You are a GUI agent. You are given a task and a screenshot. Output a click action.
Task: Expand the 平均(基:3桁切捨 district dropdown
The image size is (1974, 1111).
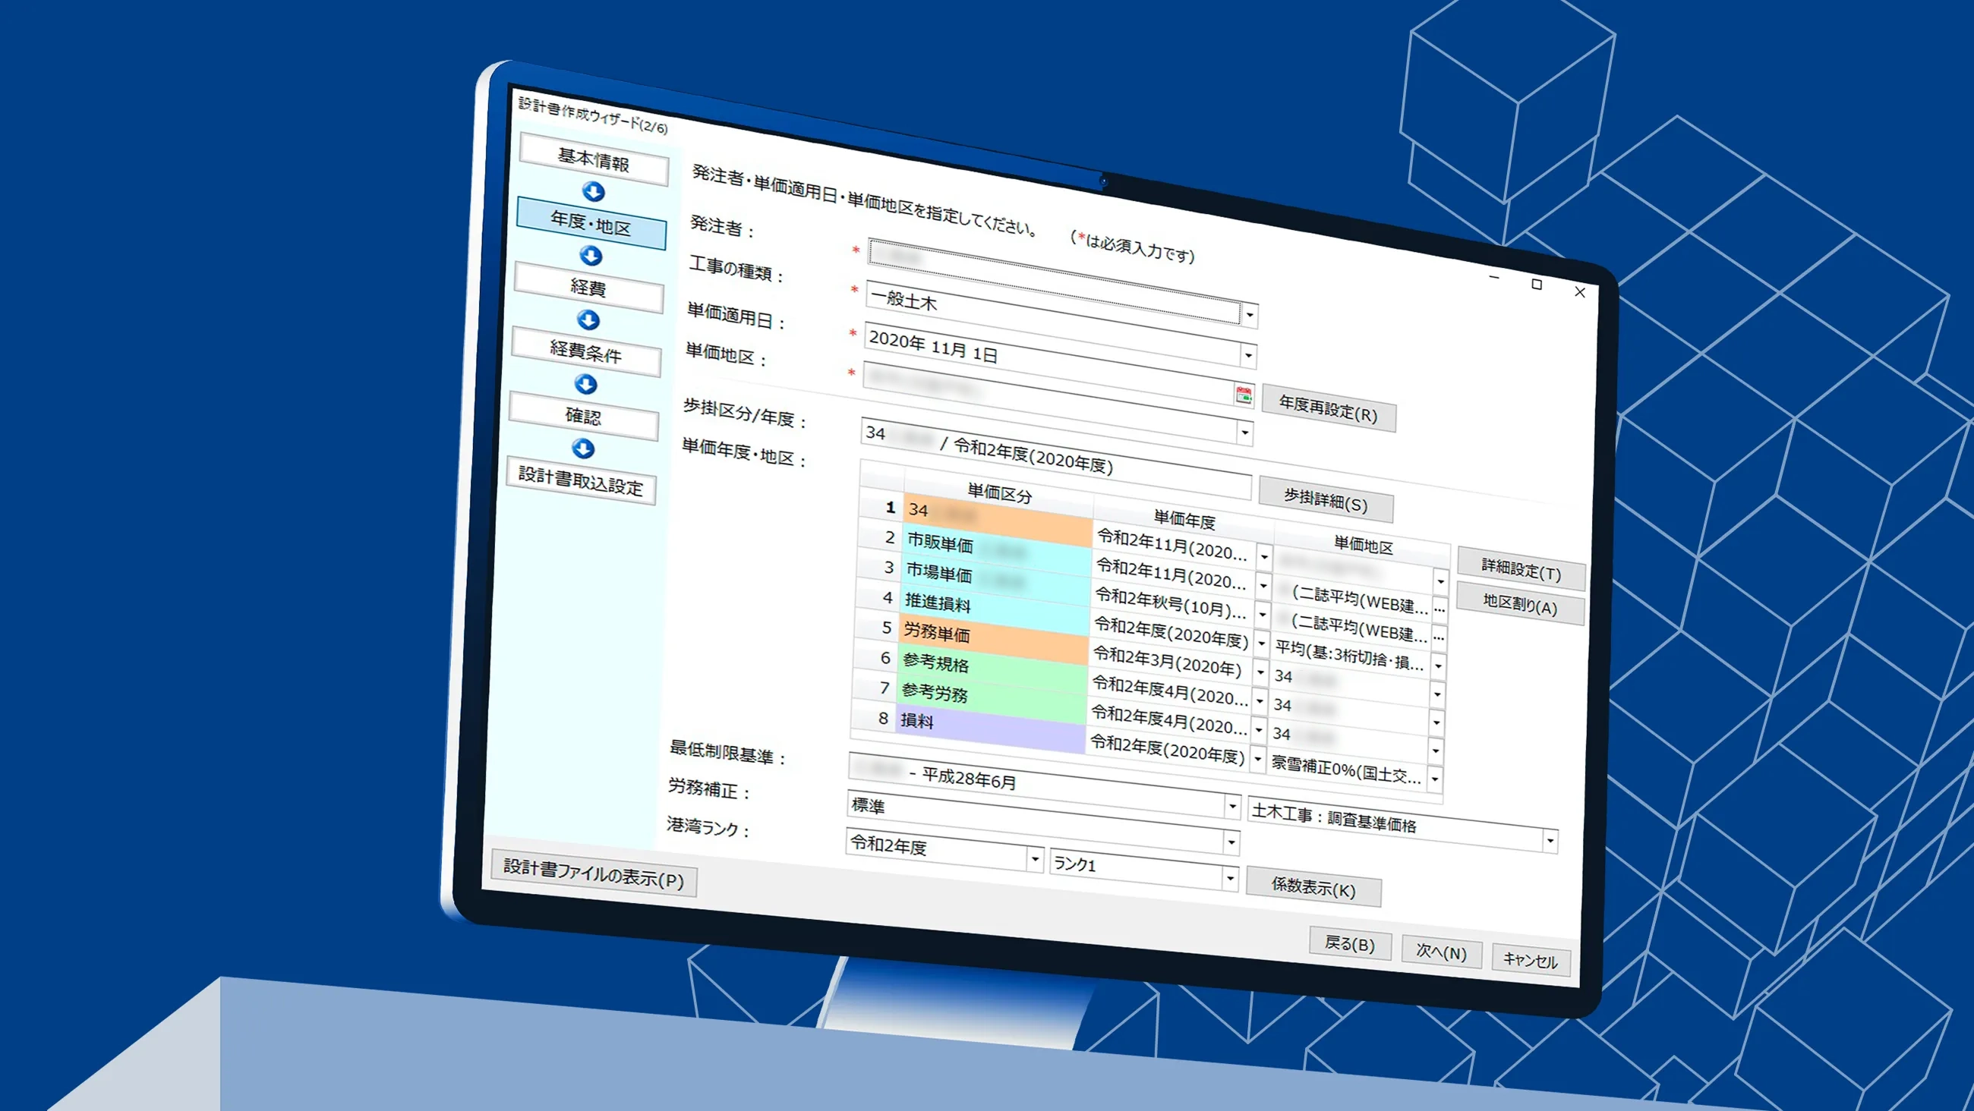pos(1438,666)
